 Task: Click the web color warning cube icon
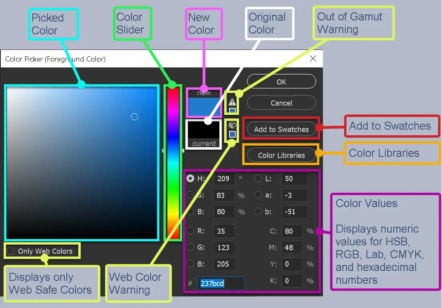(232, 124)
